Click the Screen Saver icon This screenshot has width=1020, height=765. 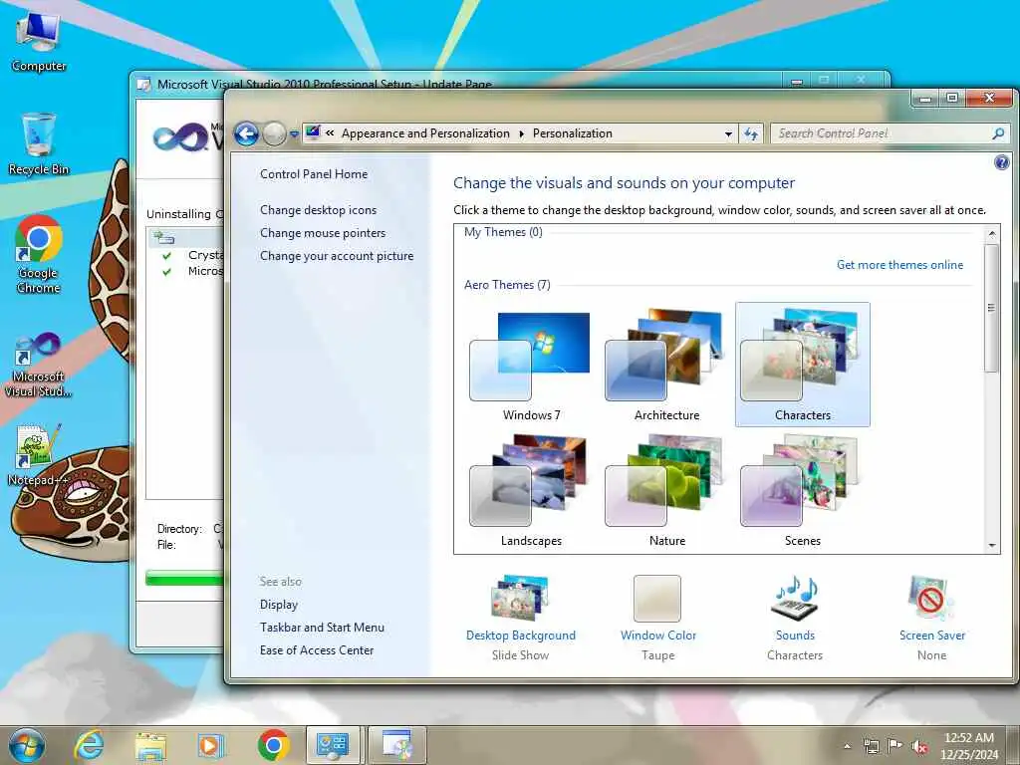[931, 599]
